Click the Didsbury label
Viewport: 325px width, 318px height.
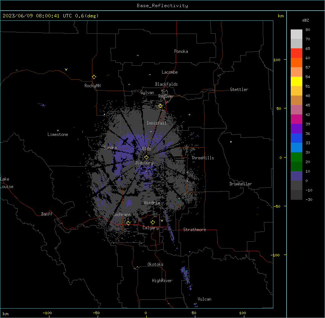[144, 163]
